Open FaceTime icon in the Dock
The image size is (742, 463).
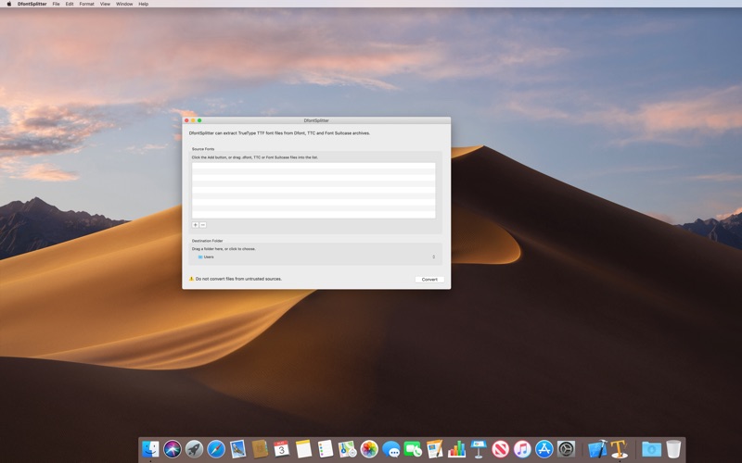tap(413, 449)
